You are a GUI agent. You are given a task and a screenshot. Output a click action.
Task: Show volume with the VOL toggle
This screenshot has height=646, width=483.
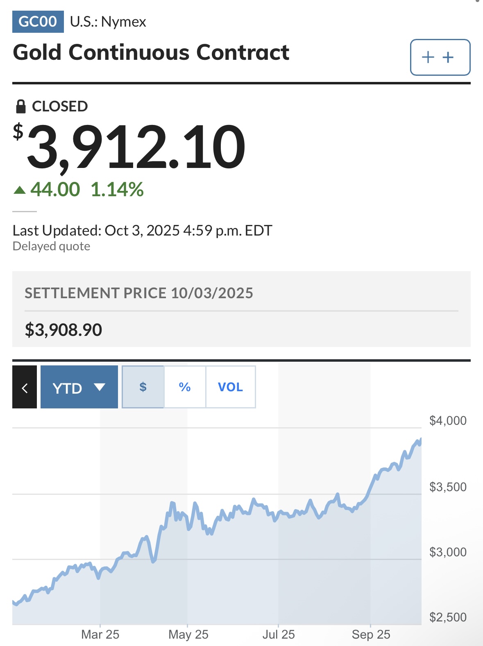coord(230,387)
